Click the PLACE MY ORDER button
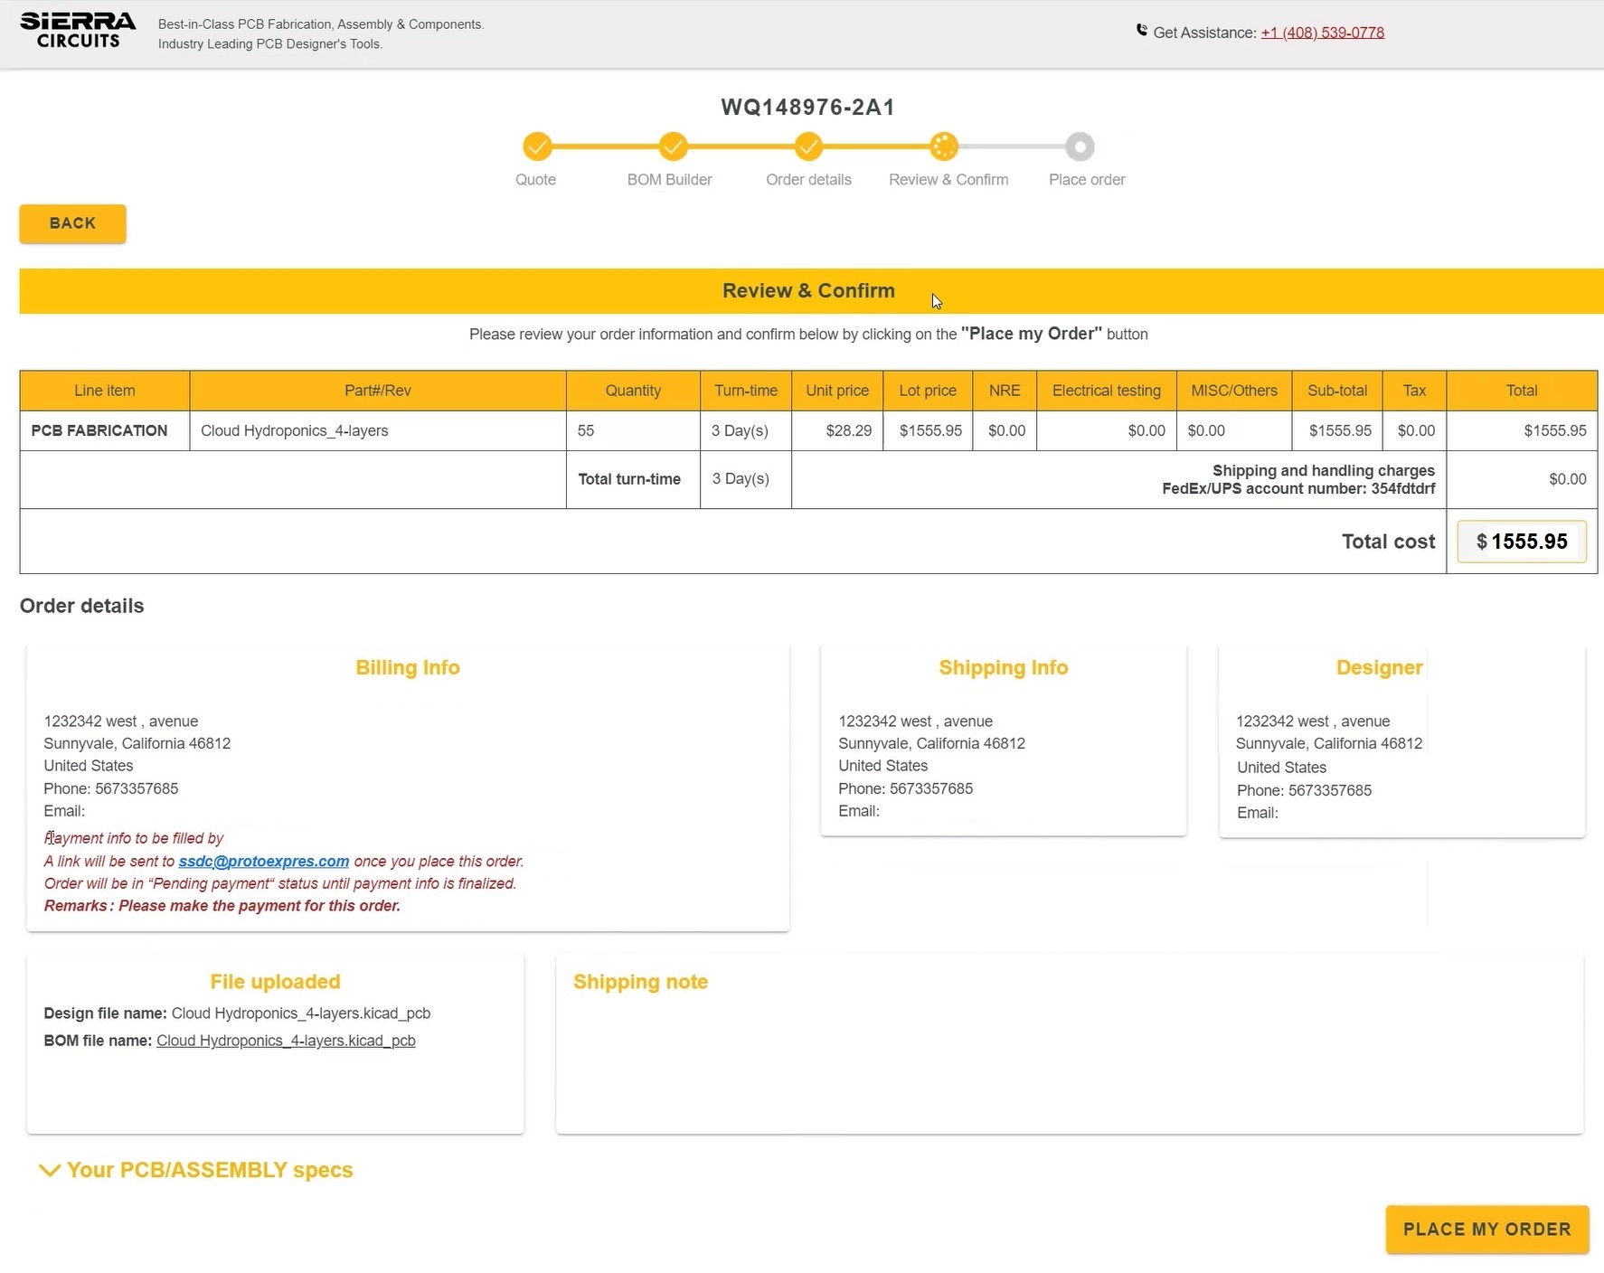The height and width of the screenshot is (1273, 1604). pos(1486,1230)
